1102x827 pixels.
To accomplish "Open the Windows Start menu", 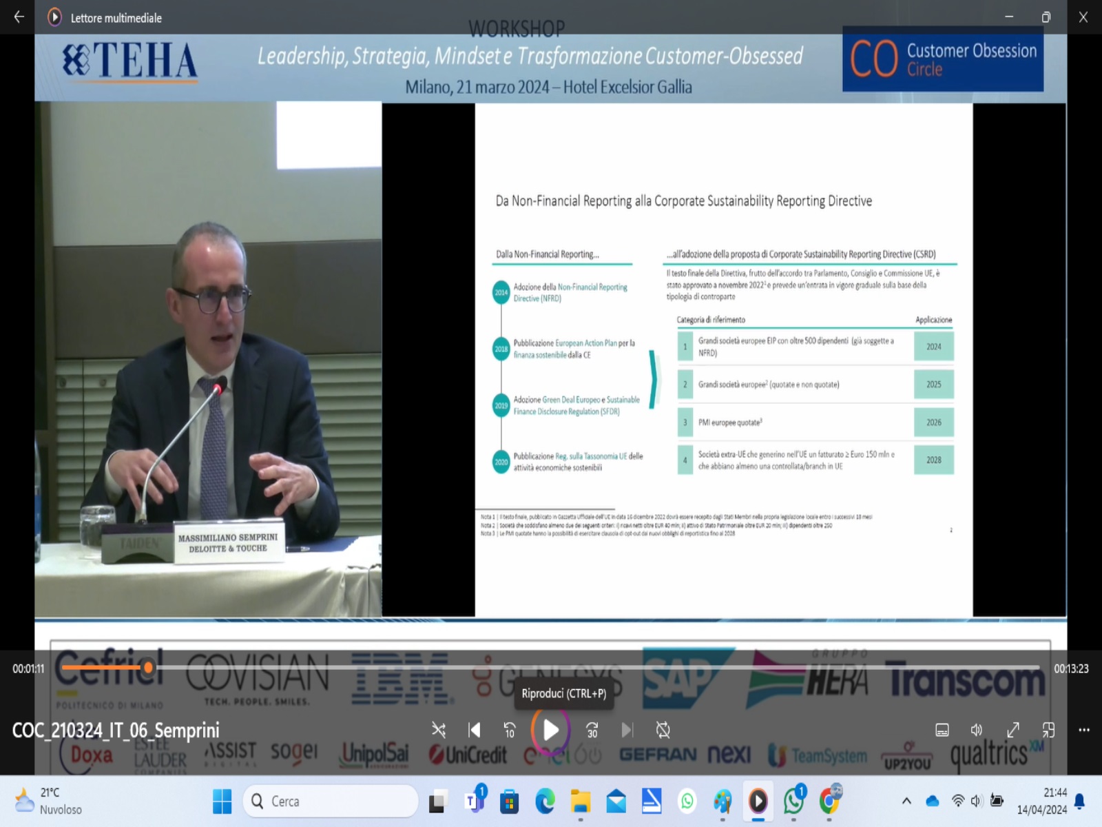I will 222,802.
